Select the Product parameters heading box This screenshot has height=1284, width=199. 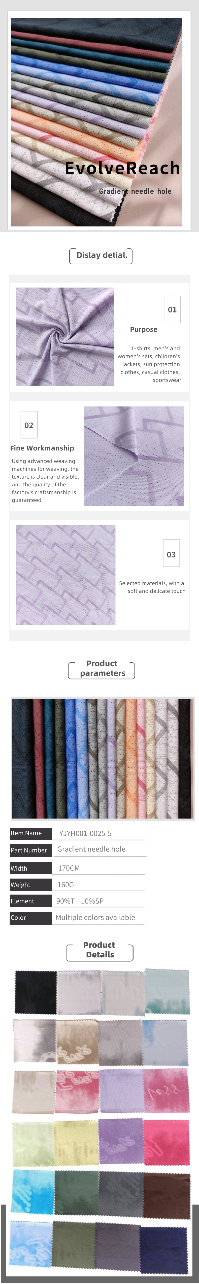click(102, 668)
